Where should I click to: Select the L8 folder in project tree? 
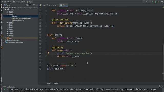11,33
